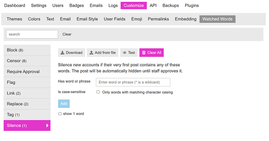
Task: Open the Logs admin tab
Action: (113, 5)
